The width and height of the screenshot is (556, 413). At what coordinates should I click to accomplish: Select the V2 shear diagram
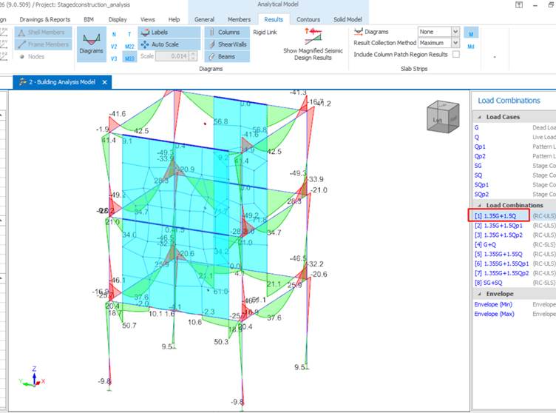(x=114, y=47)
